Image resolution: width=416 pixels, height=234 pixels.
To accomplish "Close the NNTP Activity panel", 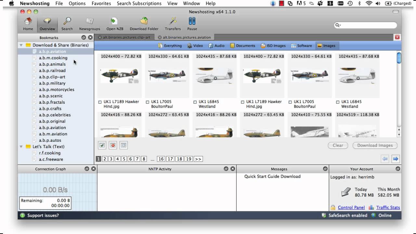I will point(232,169).
